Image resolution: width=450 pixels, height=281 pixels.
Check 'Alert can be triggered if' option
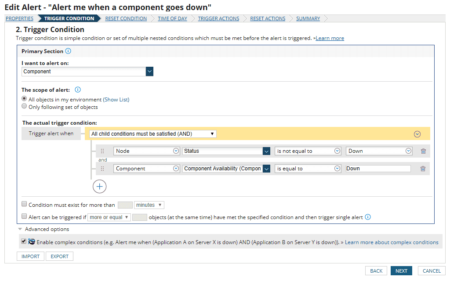pos(25,216)
